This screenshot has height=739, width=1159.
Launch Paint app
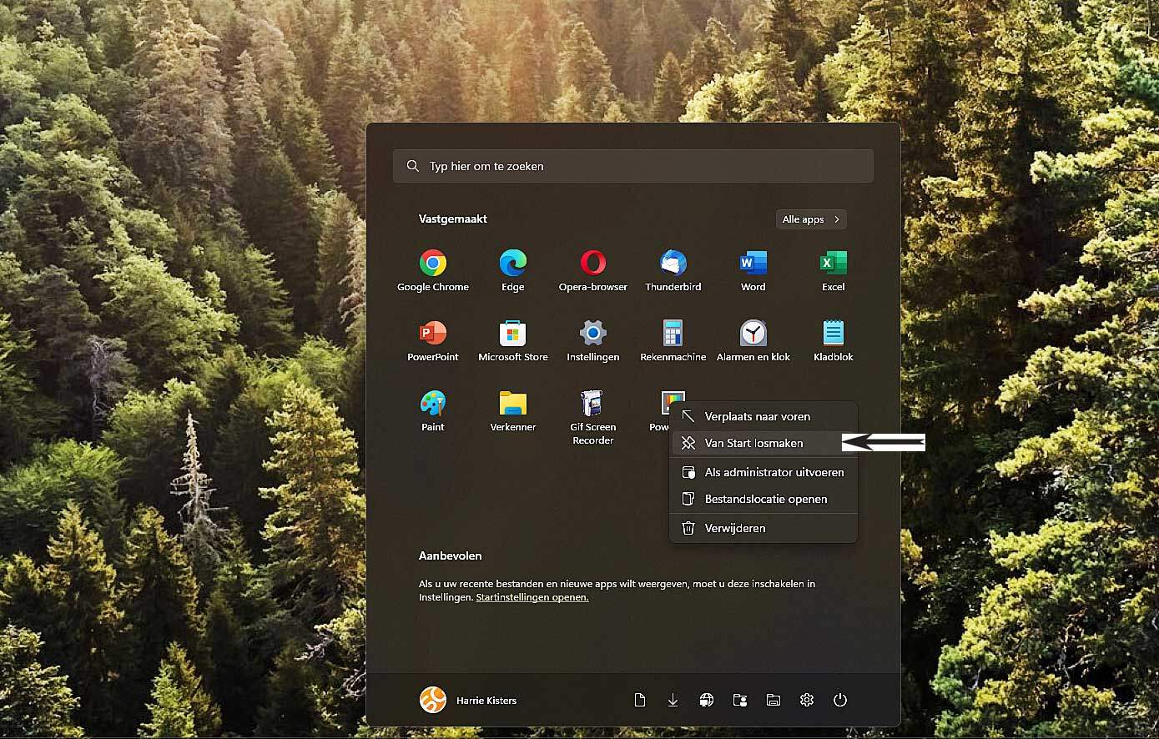coord(432,411)
